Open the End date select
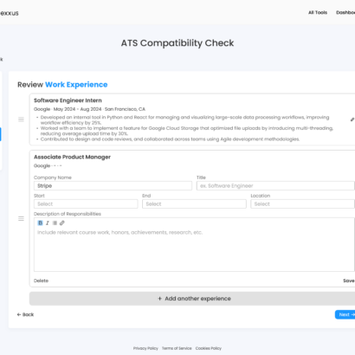The width and height of the screenshot is (355, 355). click(194, 204)
